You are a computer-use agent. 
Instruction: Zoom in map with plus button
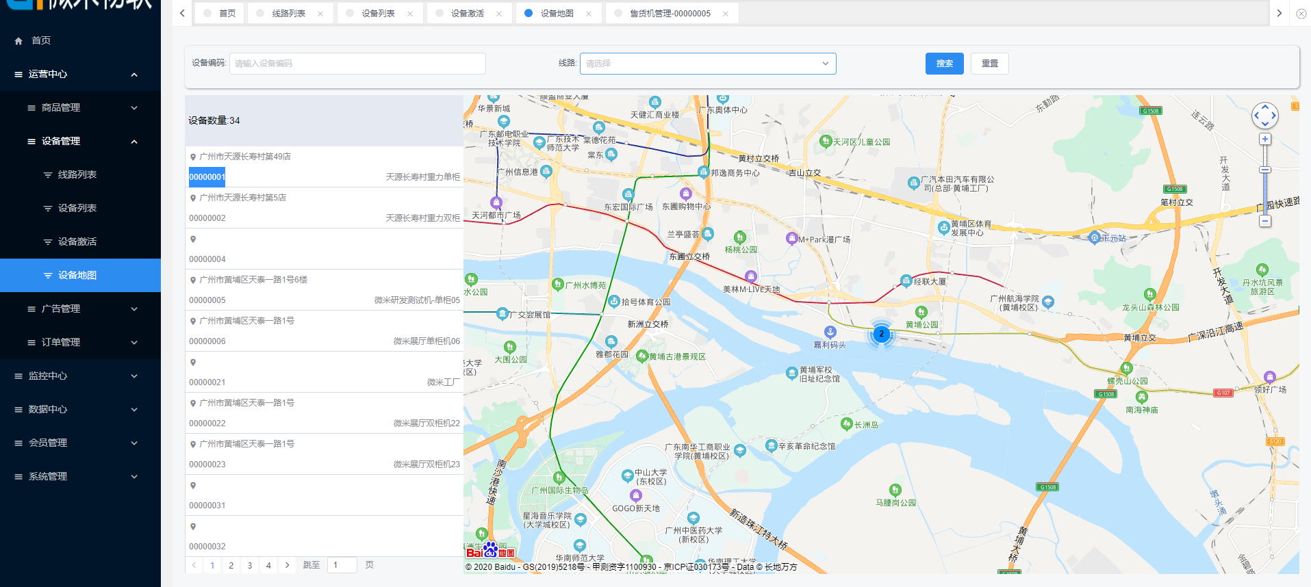click(1265, 139)
